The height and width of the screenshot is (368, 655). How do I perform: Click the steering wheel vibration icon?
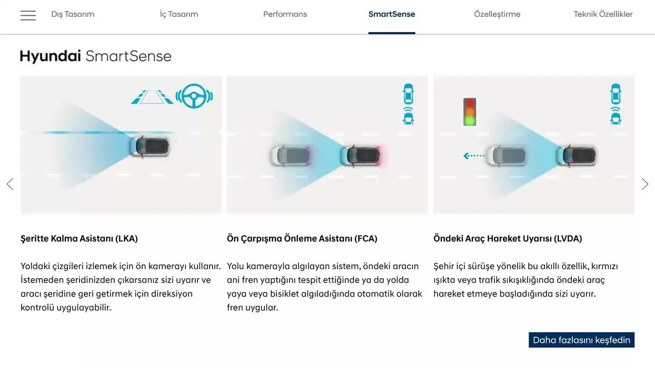pyautogui.click(x=194, y=96)
